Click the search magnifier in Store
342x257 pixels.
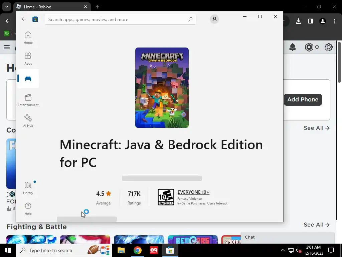[x=190, y=19]
